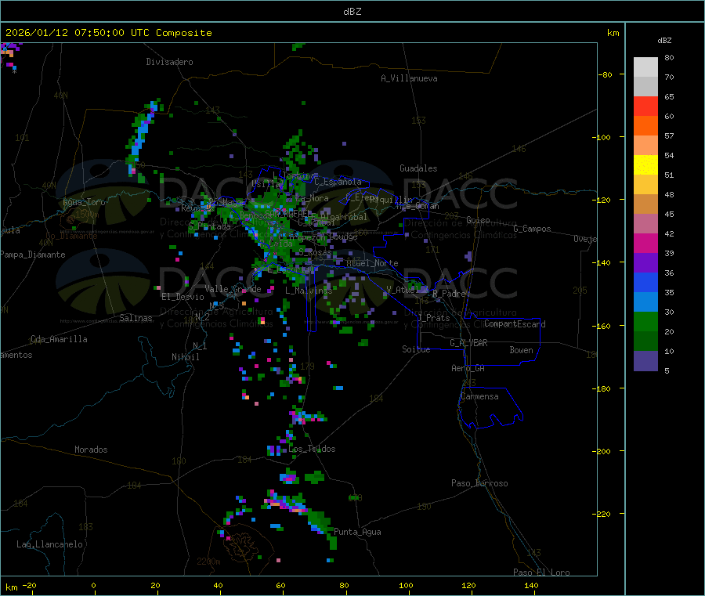Select the magenta 42 dBZ legend swatch
The height and width of the screenshot is (596, 705).
click(x=645, y=243)
